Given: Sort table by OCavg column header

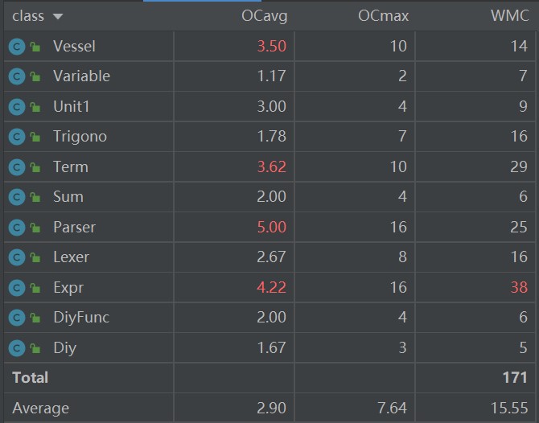Looking at the screenshot, I should (x=264, y=16).
